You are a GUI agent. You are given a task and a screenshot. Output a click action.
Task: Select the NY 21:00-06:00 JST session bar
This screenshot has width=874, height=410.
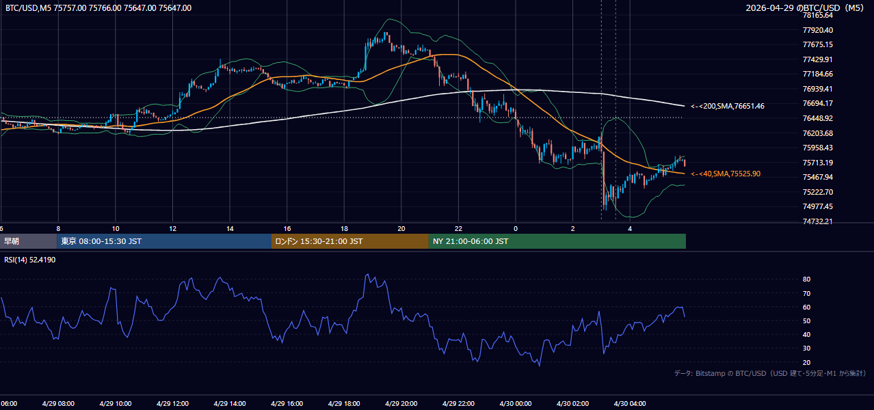pos(557,241)
